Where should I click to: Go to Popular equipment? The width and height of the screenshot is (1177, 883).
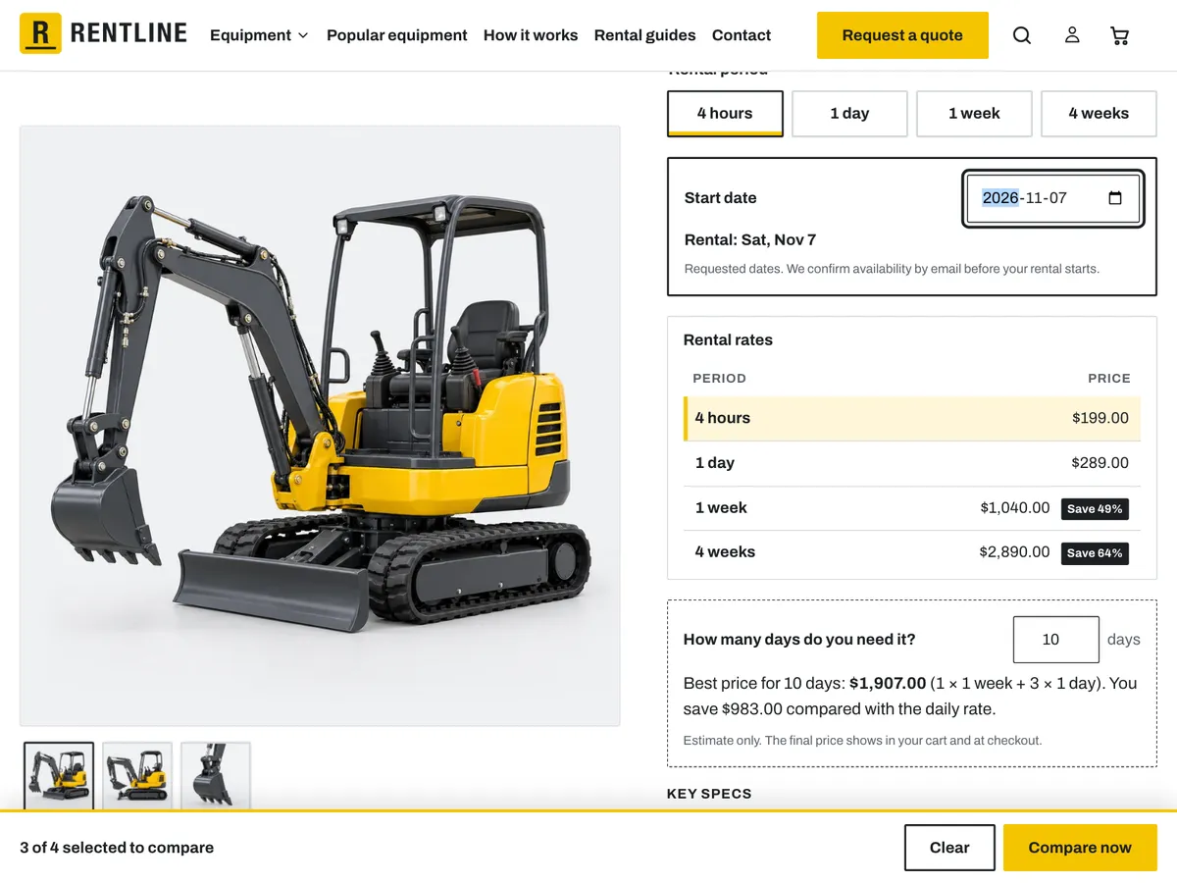(397, 35)
